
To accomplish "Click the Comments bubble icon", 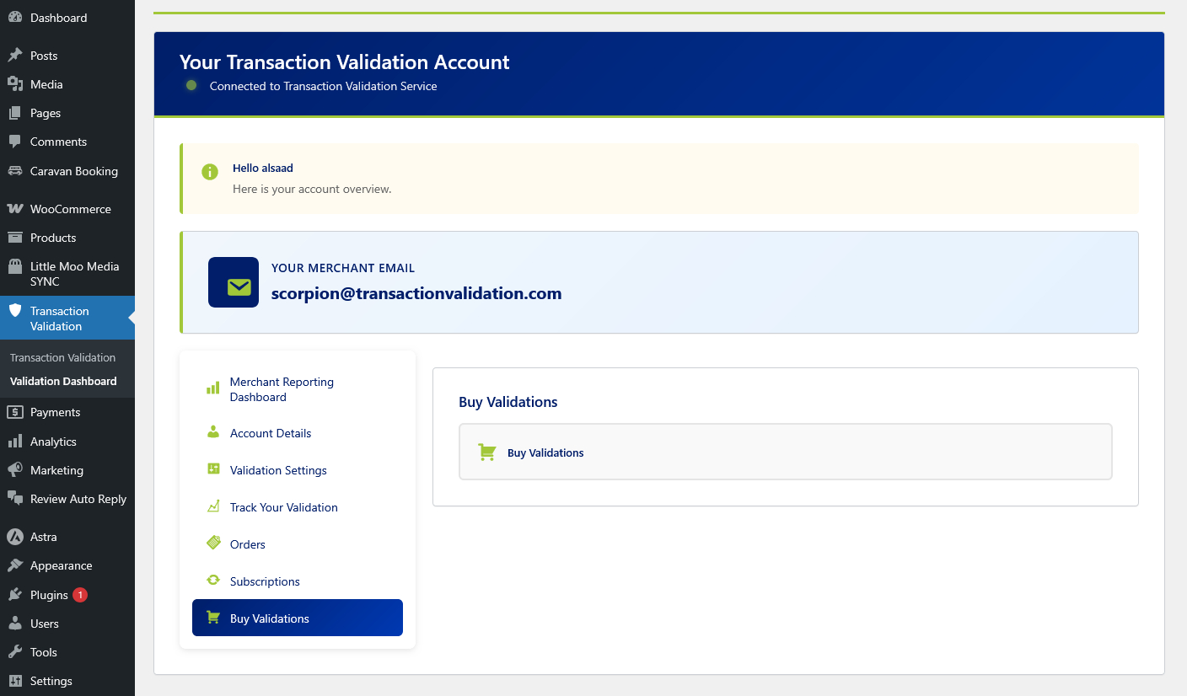I will (x=15, y=142).
